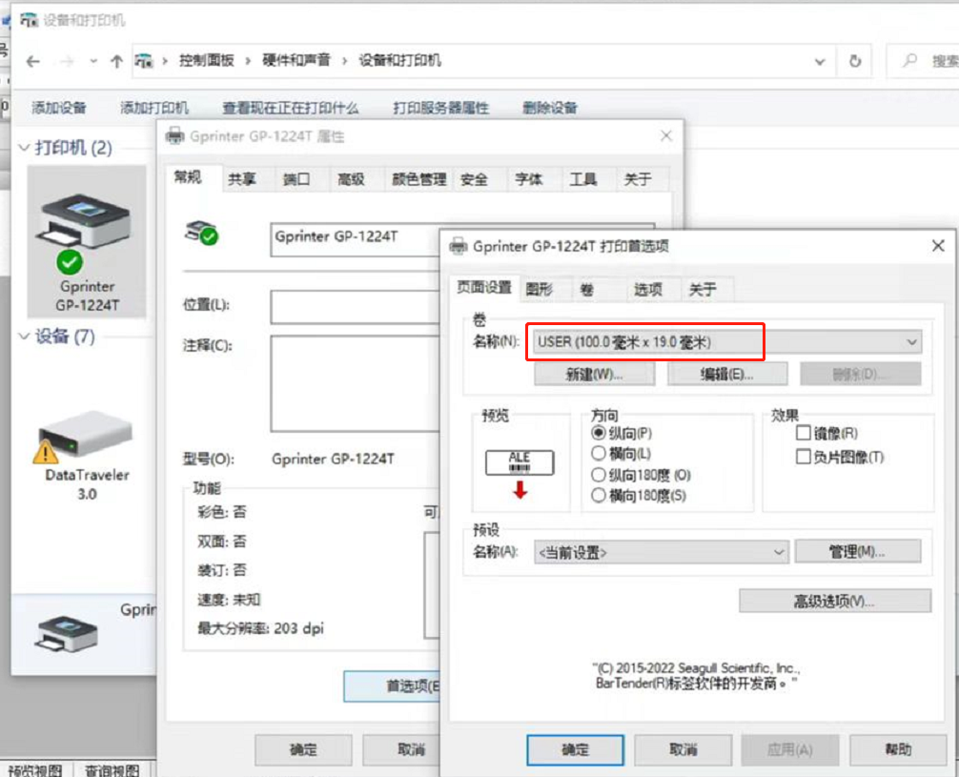This screenshot has height=777, width=959.
Task: Select 横向(L) orientation
Action: [621, 454]
